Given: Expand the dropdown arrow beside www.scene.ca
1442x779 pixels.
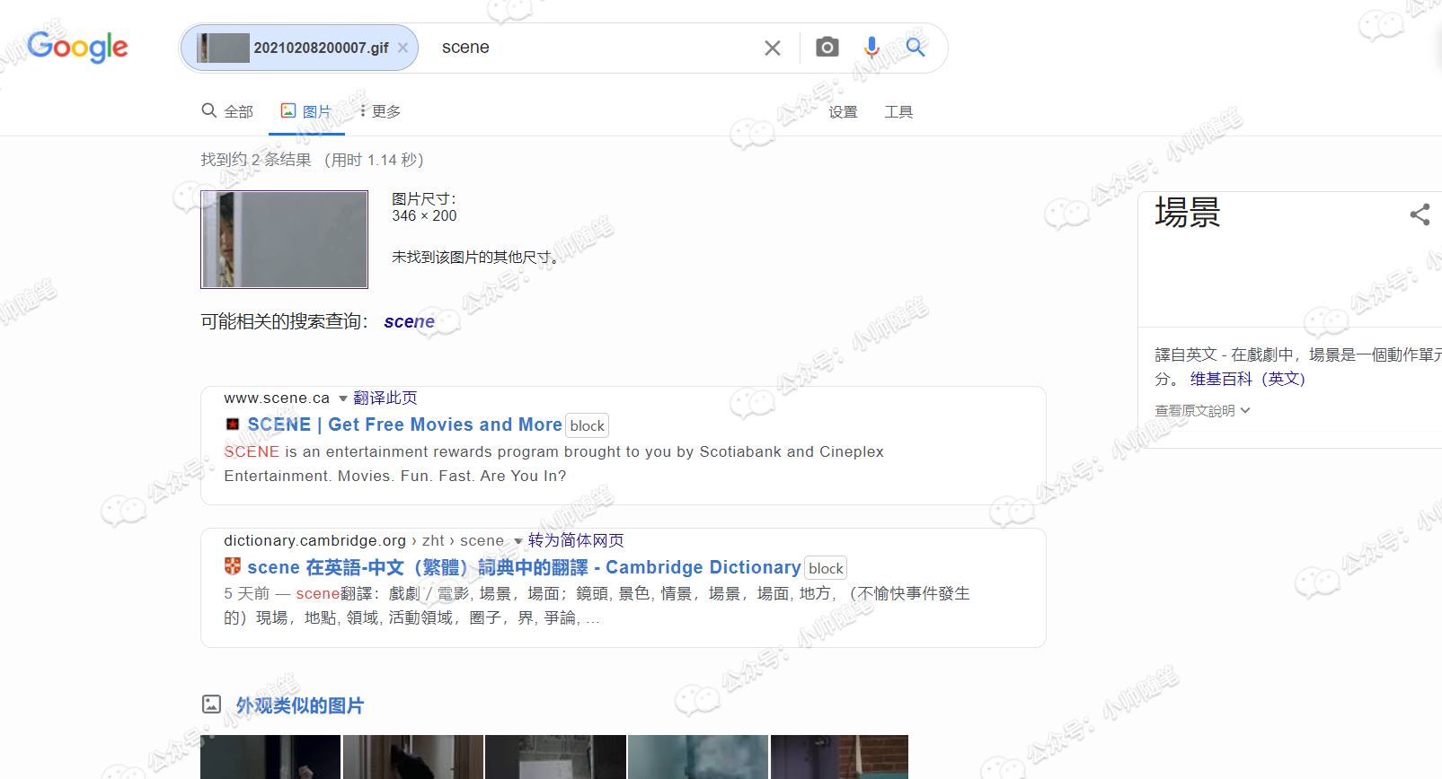Looking at the screenshot, I should pyautogui.click(x=342, y=398).
